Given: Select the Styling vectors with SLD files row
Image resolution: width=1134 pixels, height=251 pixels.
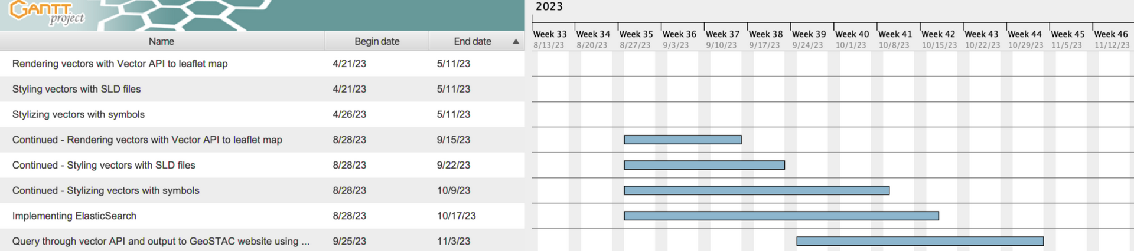Looking at the screenshot, I should (x=262, y=89).
